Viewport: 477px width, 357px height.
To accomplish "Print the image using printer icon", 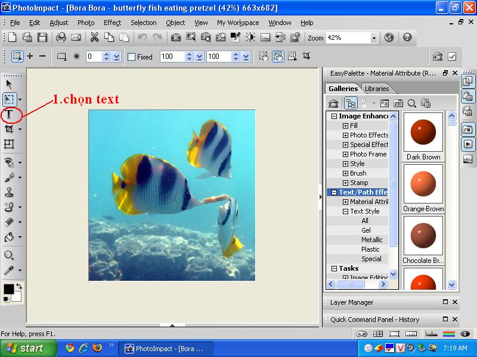I will pyautogui.click(x=61, y=37).
